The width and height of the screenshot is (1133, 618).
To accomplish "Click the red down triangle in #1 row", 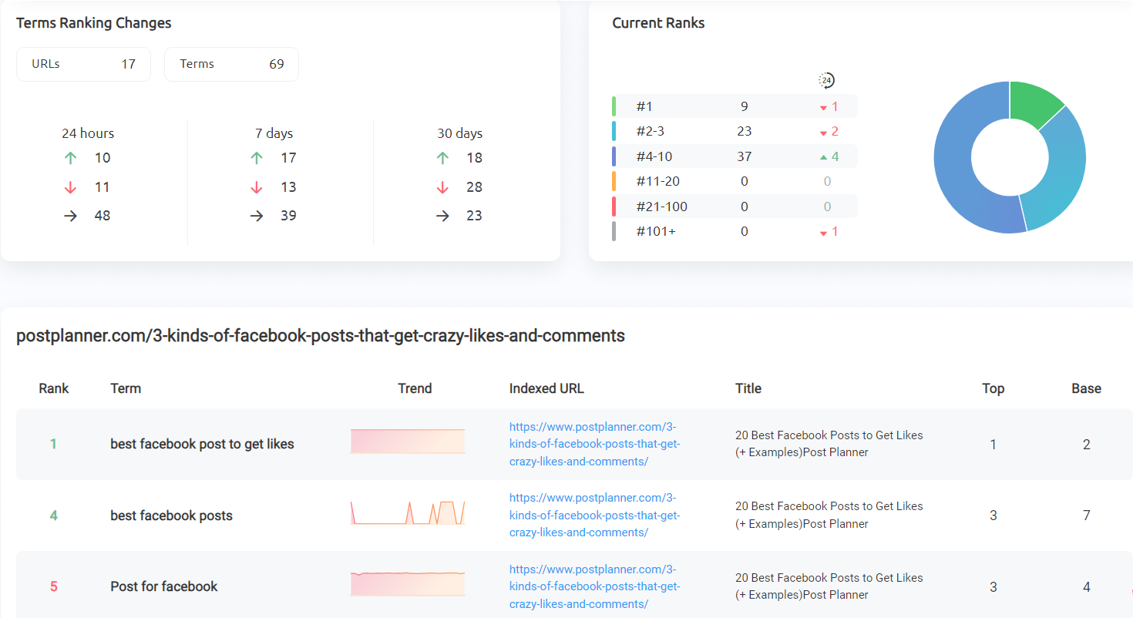I will click(x=823, y=108).
